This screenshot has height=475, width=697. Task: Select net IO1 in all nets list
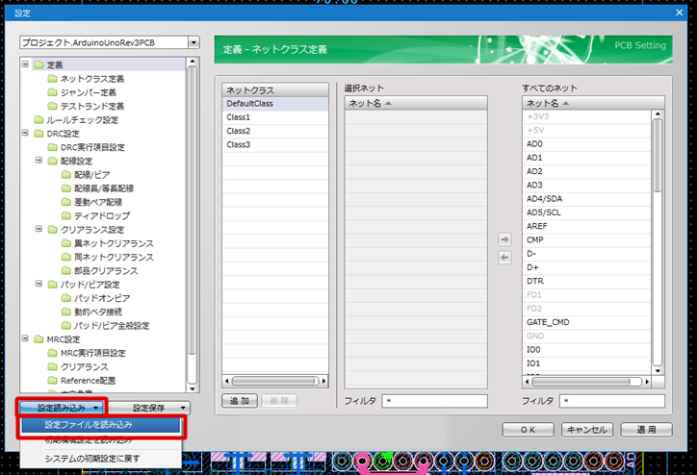(586, 363)
